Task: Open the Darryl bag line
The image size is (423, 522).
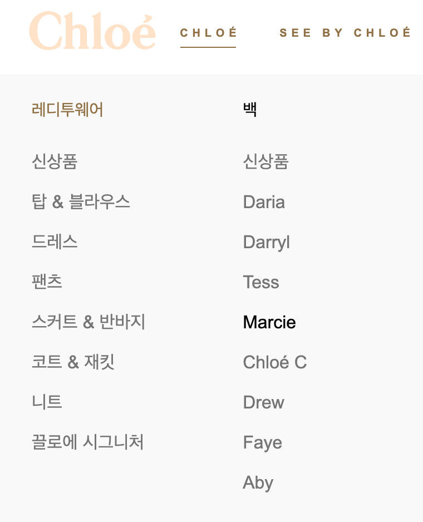Action: tap(266, 242)
